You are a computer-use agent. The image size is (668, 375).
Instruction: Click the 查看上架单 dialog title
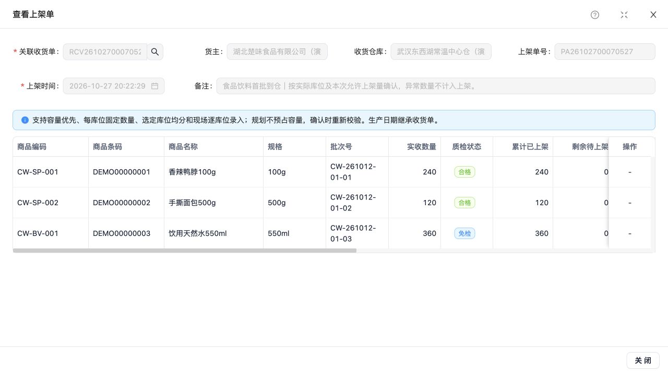point(33,15)
